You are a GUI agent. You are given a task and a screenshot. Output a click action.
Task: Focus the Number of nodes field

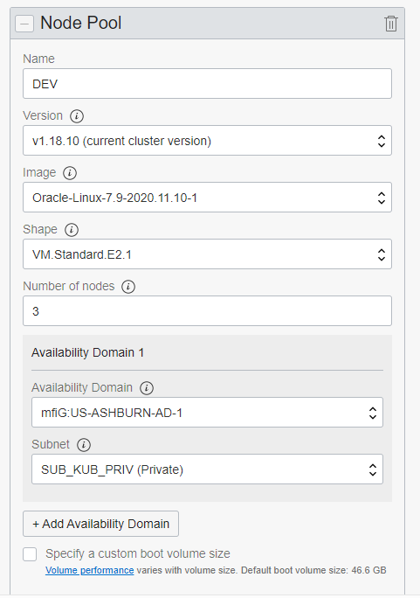(x=207, y=311)
